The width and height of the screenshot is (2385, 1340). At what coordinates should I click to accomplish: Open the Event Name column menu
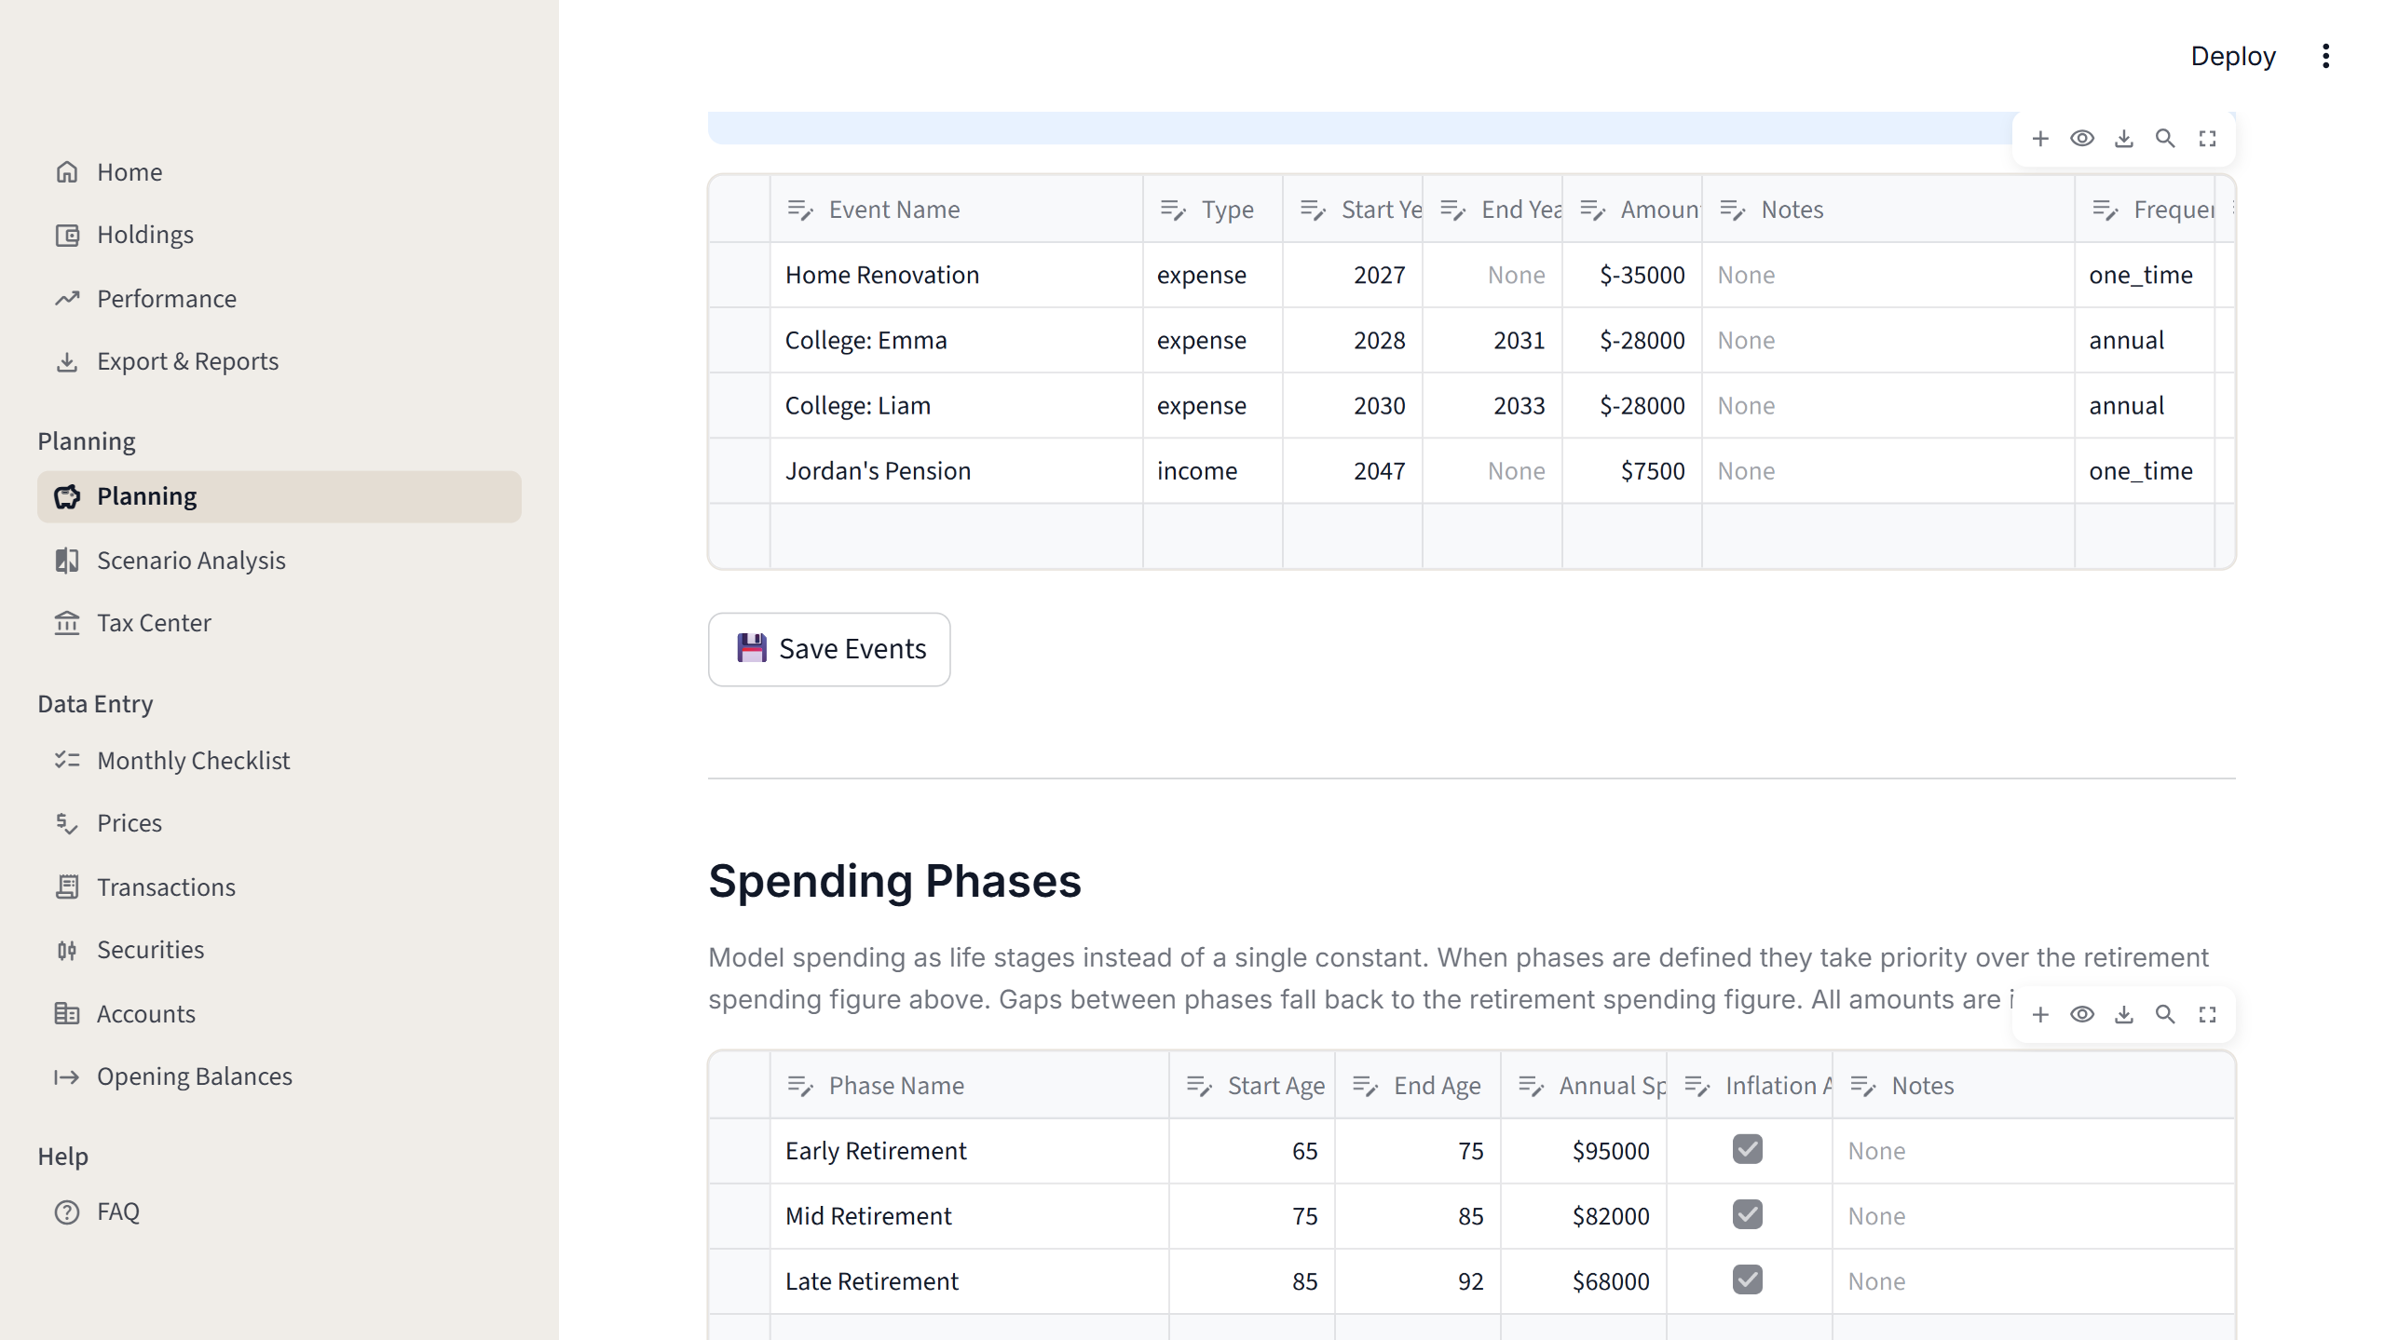click(x=801, y=210)
